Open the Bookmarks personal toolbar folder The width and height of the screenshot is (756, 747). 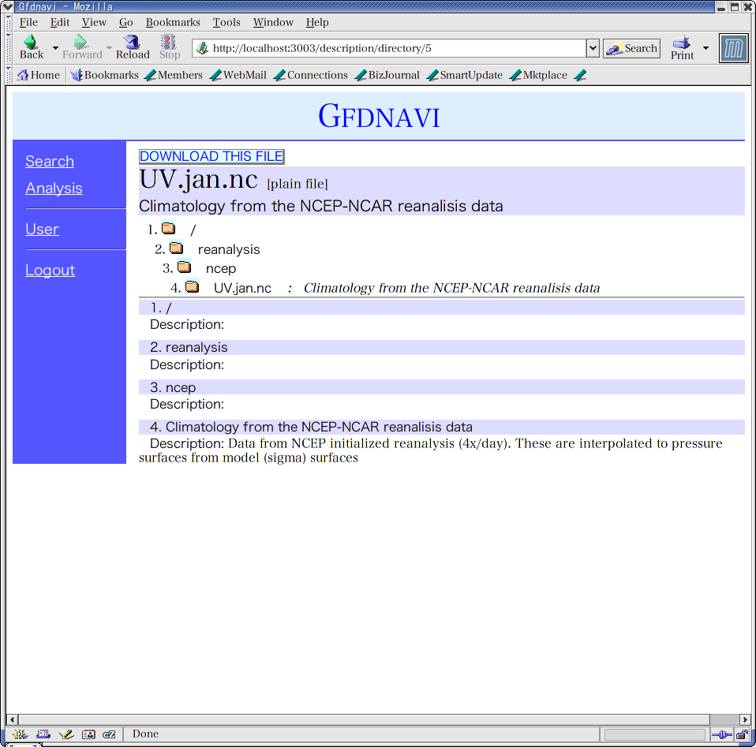tap(104, 75)
